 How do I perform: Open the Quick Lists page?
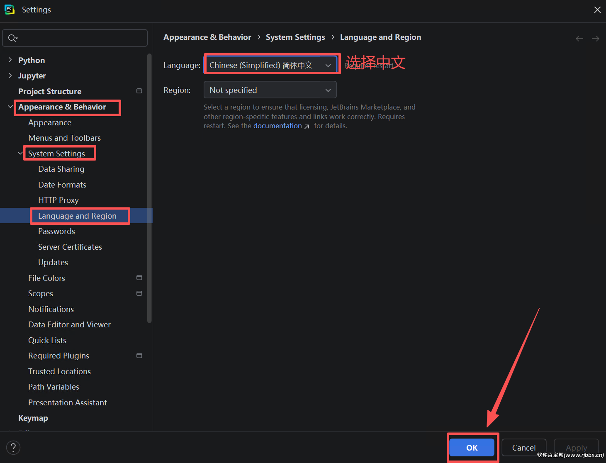(47, 340)
